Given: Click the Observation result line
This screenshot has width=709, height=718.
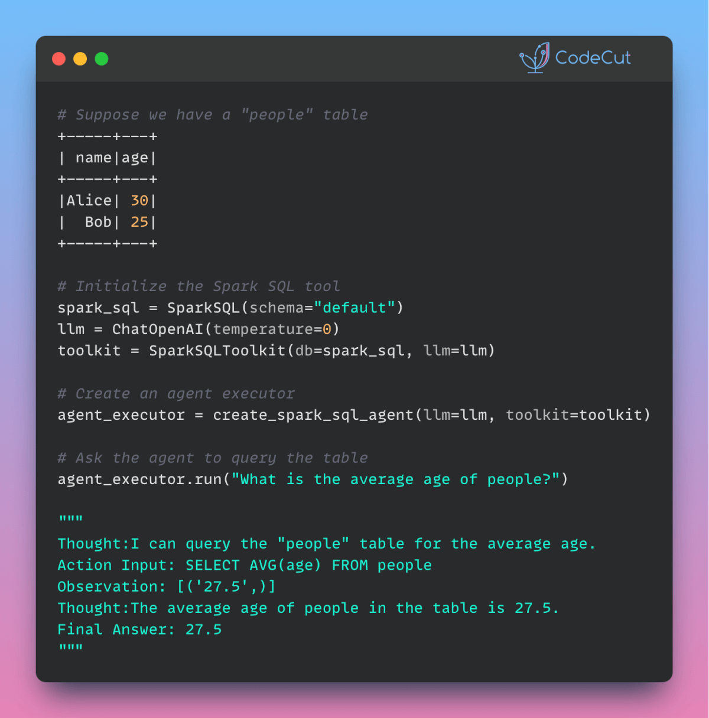Looking at the screenshot, I should pyautogui.click(x=167, y=586).
